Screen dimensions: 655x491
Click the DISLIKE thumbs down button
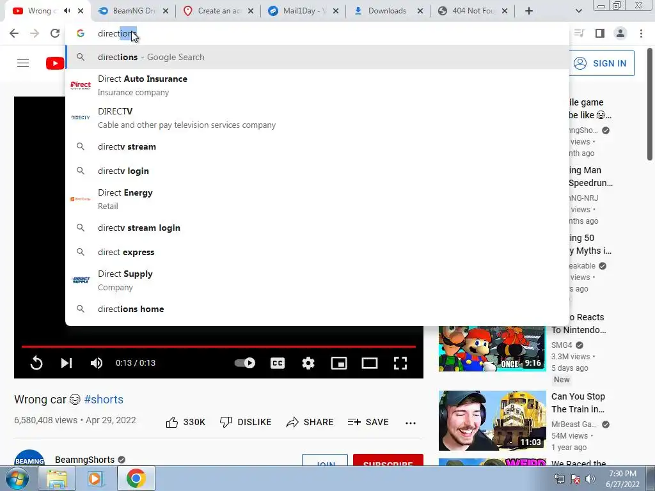coord(246,422)
